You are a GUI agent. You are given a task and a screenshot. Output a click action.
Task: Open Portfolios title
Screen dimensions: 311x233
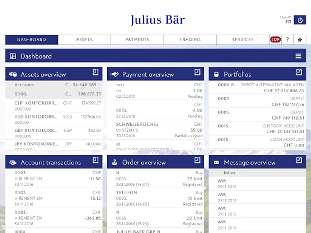(x=237, y=75)
